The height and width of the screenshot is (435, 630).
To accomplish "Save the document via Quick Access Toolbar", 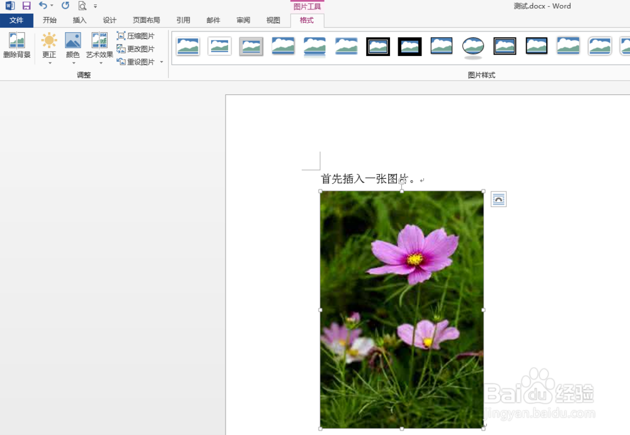I will coord(25,6).
